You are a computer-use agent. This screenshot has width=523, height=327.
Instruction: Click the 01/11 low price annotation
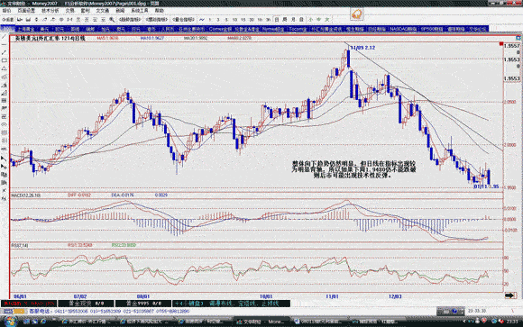point(486,186)
